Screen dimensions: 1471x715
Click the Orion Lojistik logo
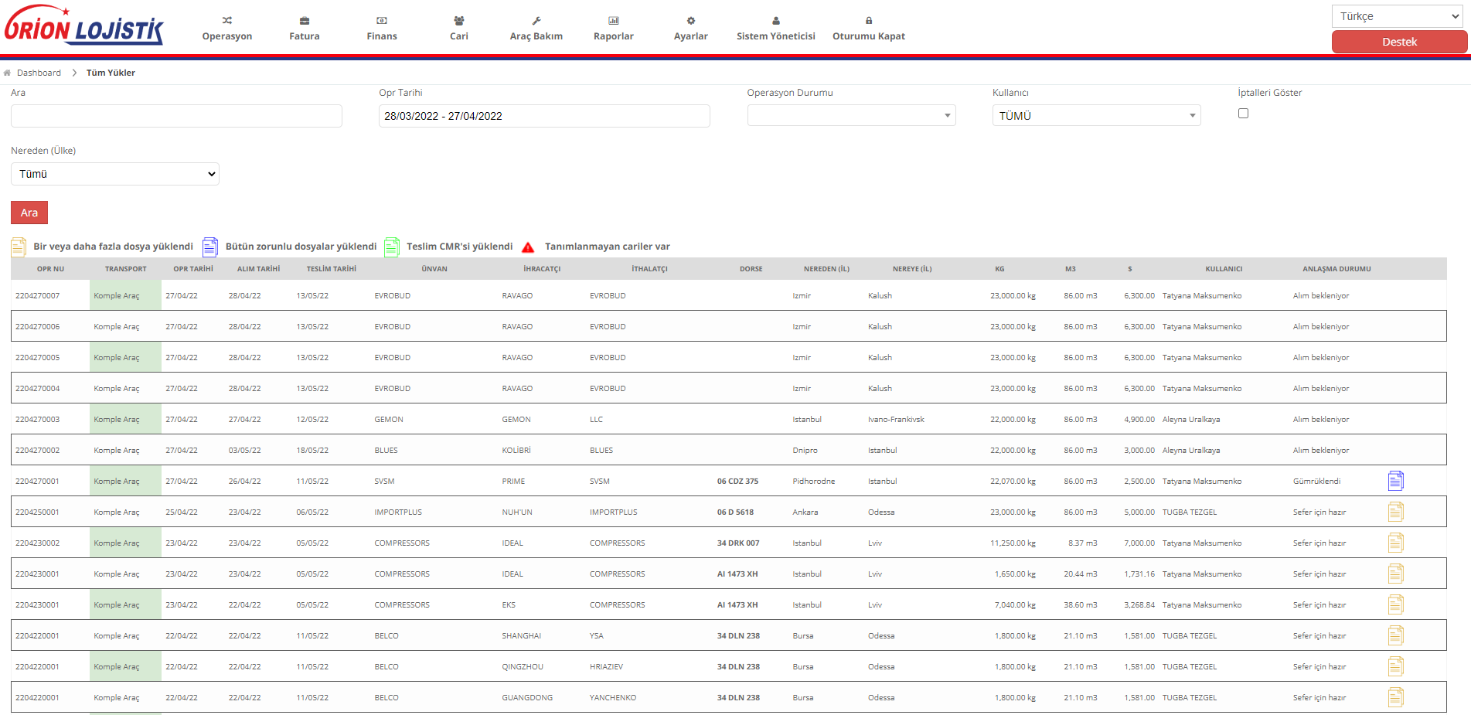[x=84, y=26]
